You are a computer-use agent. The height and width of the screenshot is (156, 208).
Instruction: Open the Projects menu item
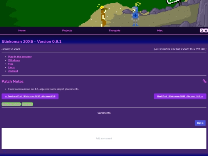pos(67,30)
